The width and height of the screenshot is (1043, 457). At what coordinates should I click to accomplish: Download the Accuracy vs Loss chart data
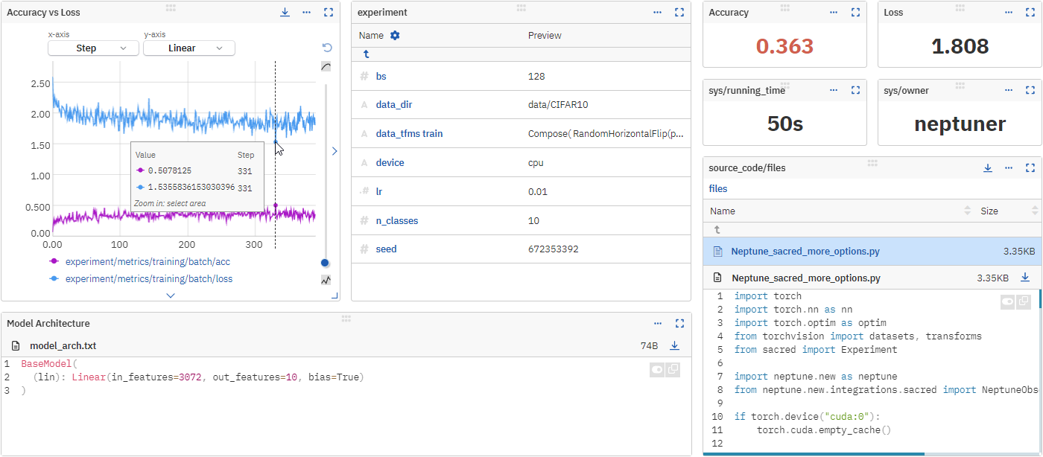point(285,12)
